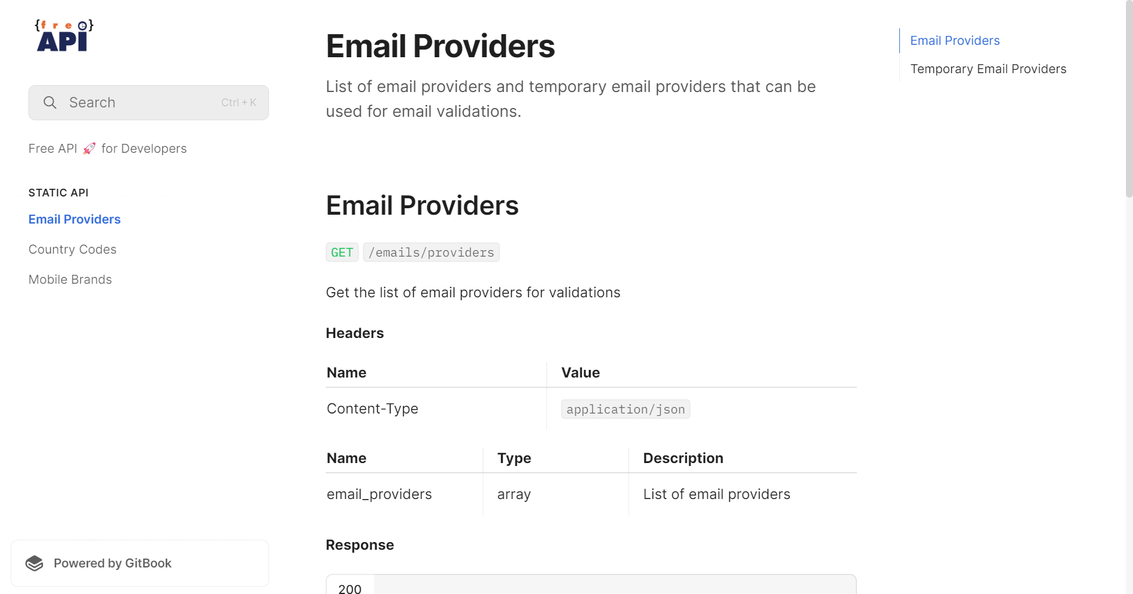Select the /emails/providers endpoint path

click(x=431, y=252)
